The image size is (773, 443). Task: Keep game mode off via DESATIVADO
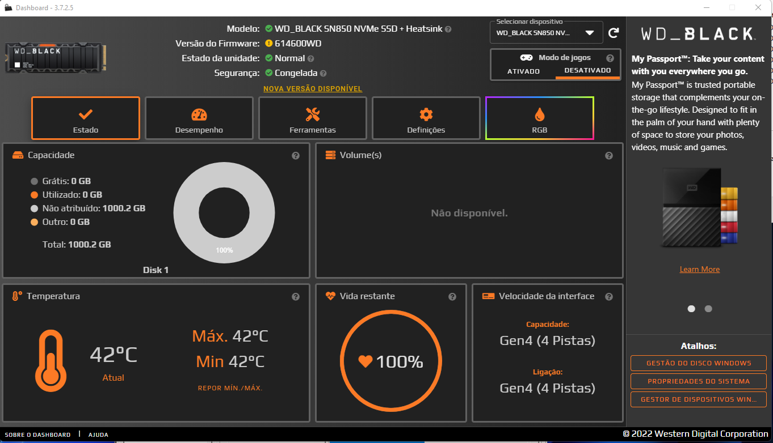pos(588,71)
